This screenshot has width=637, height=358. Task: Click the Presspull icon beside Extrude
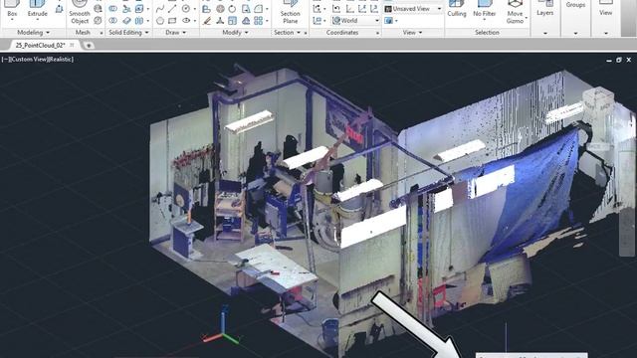[60, 8]
